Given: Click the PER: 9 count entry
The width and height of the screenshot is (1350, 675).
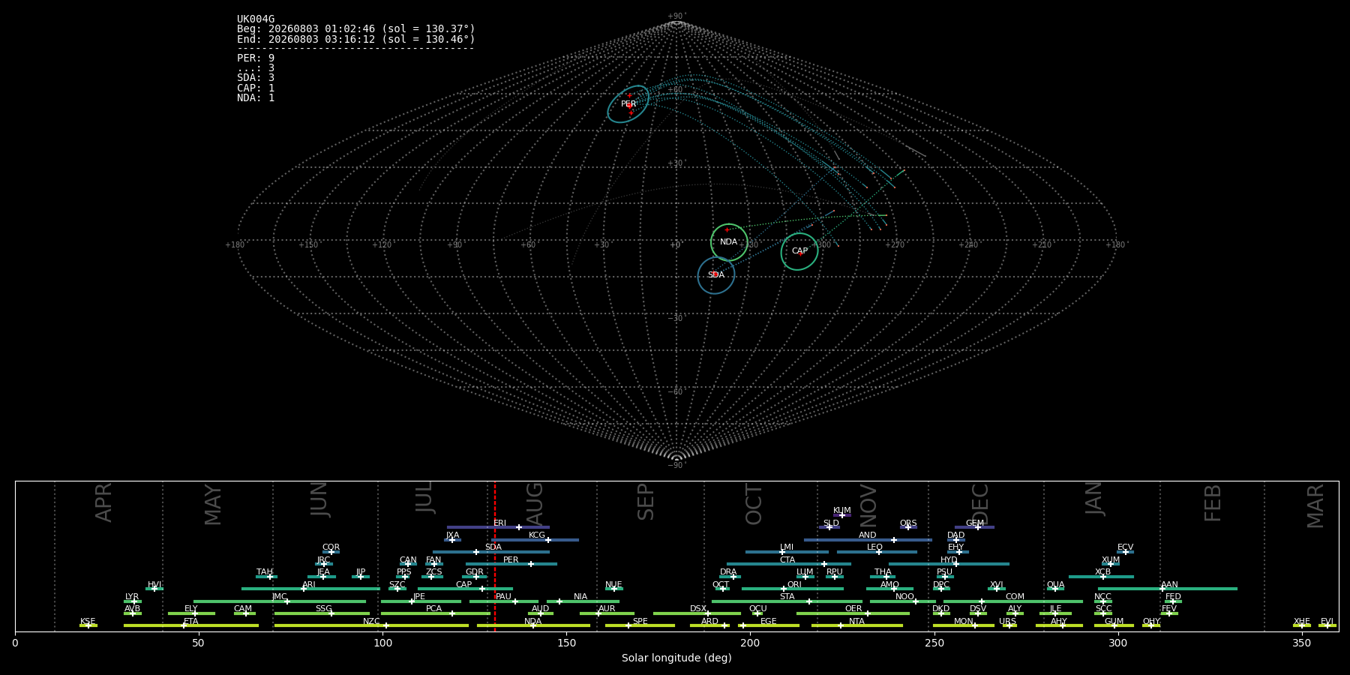Looking at the screenshot, I should [256, 58].
